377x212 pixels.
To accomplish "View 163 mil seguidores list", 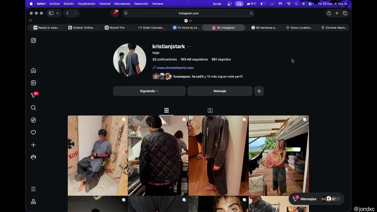I will click(194, 59).
